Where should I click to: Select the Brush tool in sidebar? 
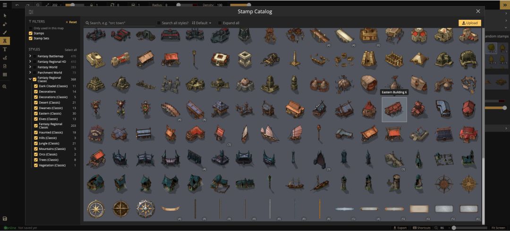click(x=5, y=33)
